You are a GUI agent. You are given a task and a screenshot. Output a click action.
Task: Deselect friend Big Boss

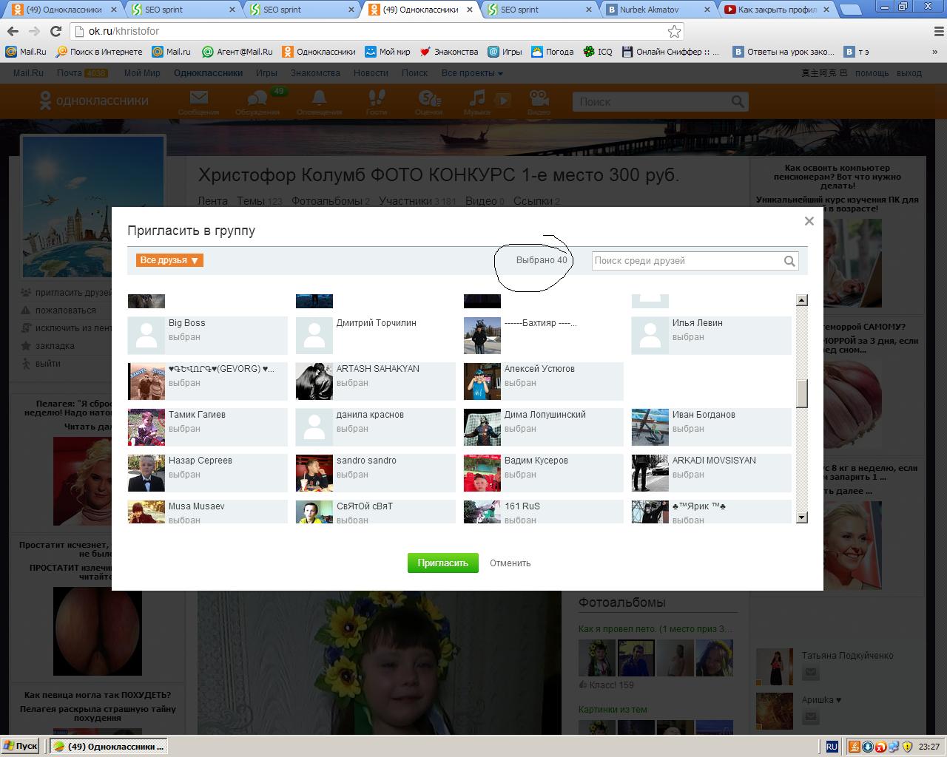click(x=207, y=335)
